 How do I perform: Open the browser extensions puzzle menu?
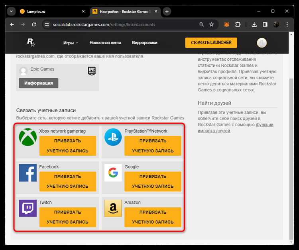238,24
